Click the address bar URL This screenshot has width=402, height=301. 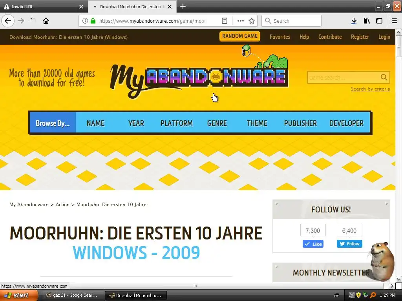pos(153,21)
